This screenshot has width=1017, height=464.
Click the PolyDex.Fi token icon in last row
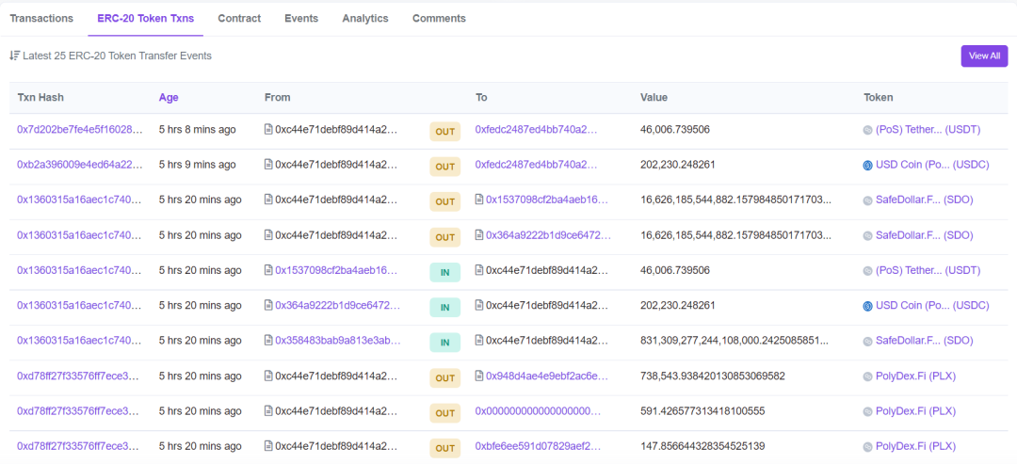point(868,447)
